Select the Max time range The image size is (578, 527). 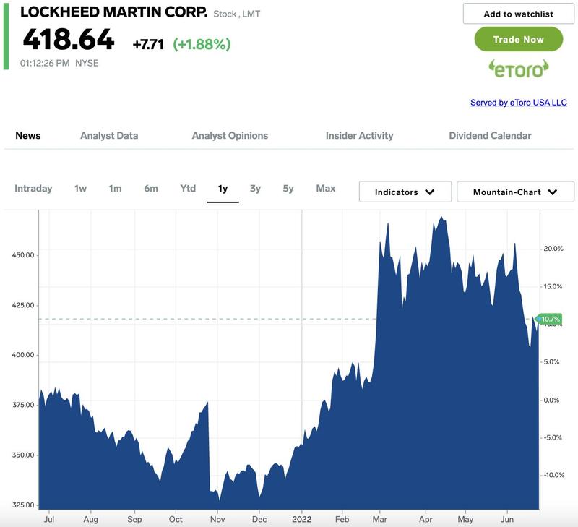(325, 189)
